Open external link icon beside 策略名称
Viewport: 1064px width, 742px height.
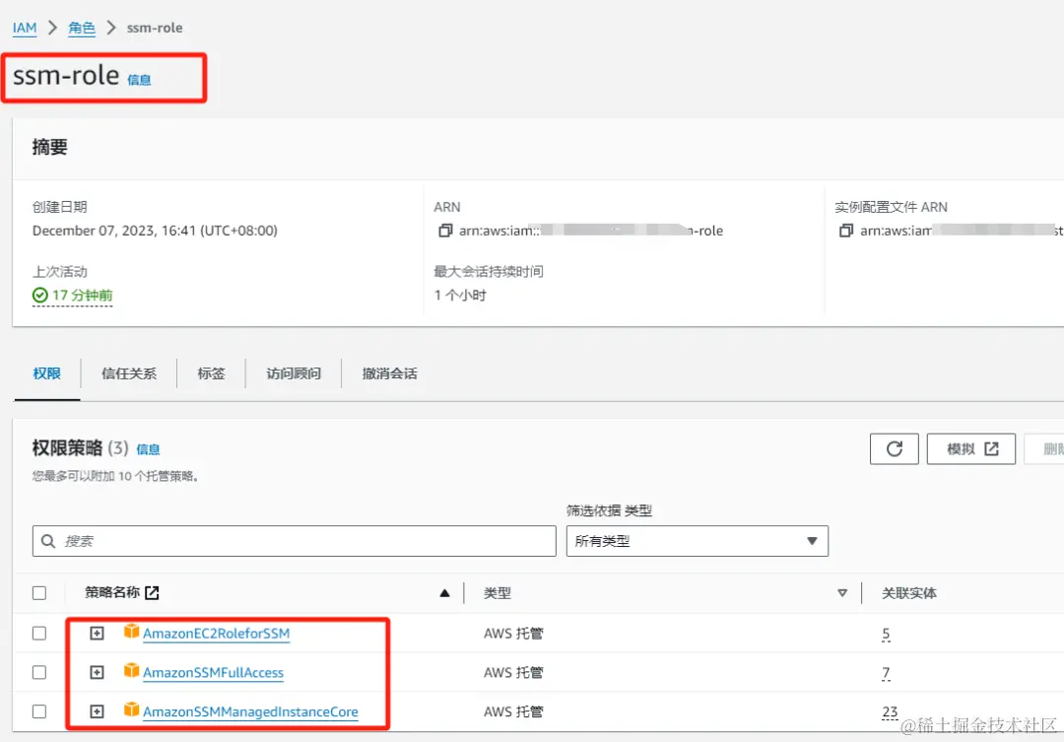pyautogui.click(x=152, y=592)
